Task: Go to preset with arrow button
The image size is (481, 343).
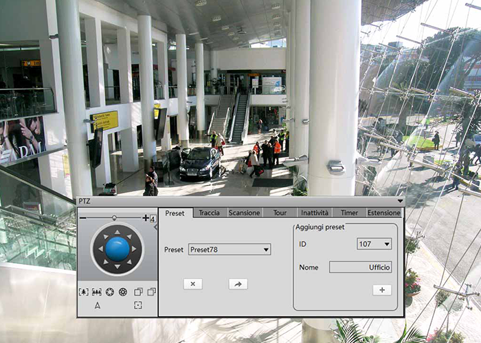Action: click(x=238, y=284)
